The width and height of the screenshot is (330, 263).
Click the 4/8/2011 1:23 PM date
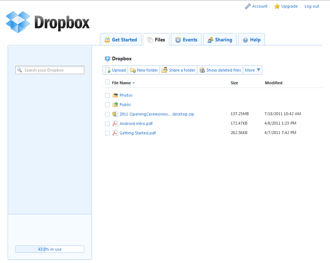tap(280, 123)
